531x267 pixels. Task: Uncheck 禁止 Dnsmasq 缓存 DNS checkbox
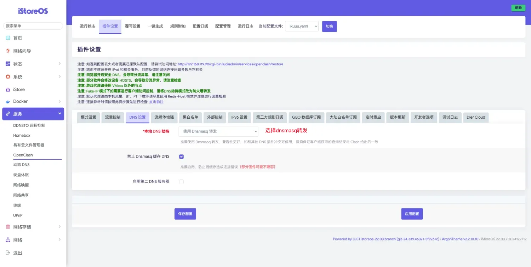pyautogui.click(x=181, y=156)
